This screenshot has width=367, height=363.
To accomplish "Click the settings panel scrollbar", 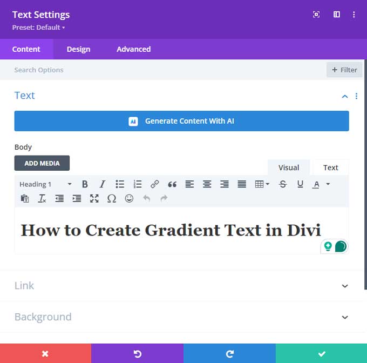I will click(x=365, y=174).
